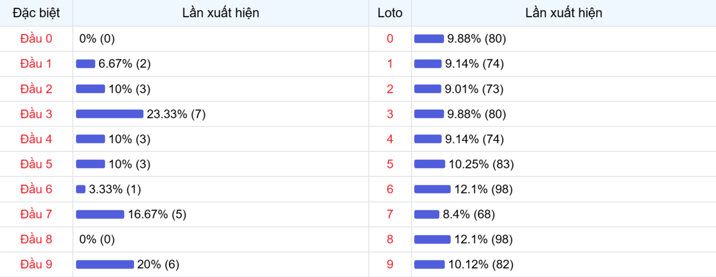Select Loto number 7 label
This screenshot has height=277, width=716.
point(390,214)
